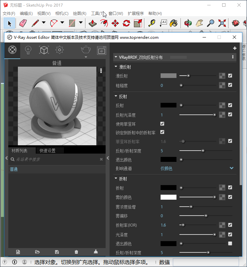This screenshot has width=247, height=267.
Task: Collapse the VRayBRDF_双向反射分布 layer
Action: point(116,57)
